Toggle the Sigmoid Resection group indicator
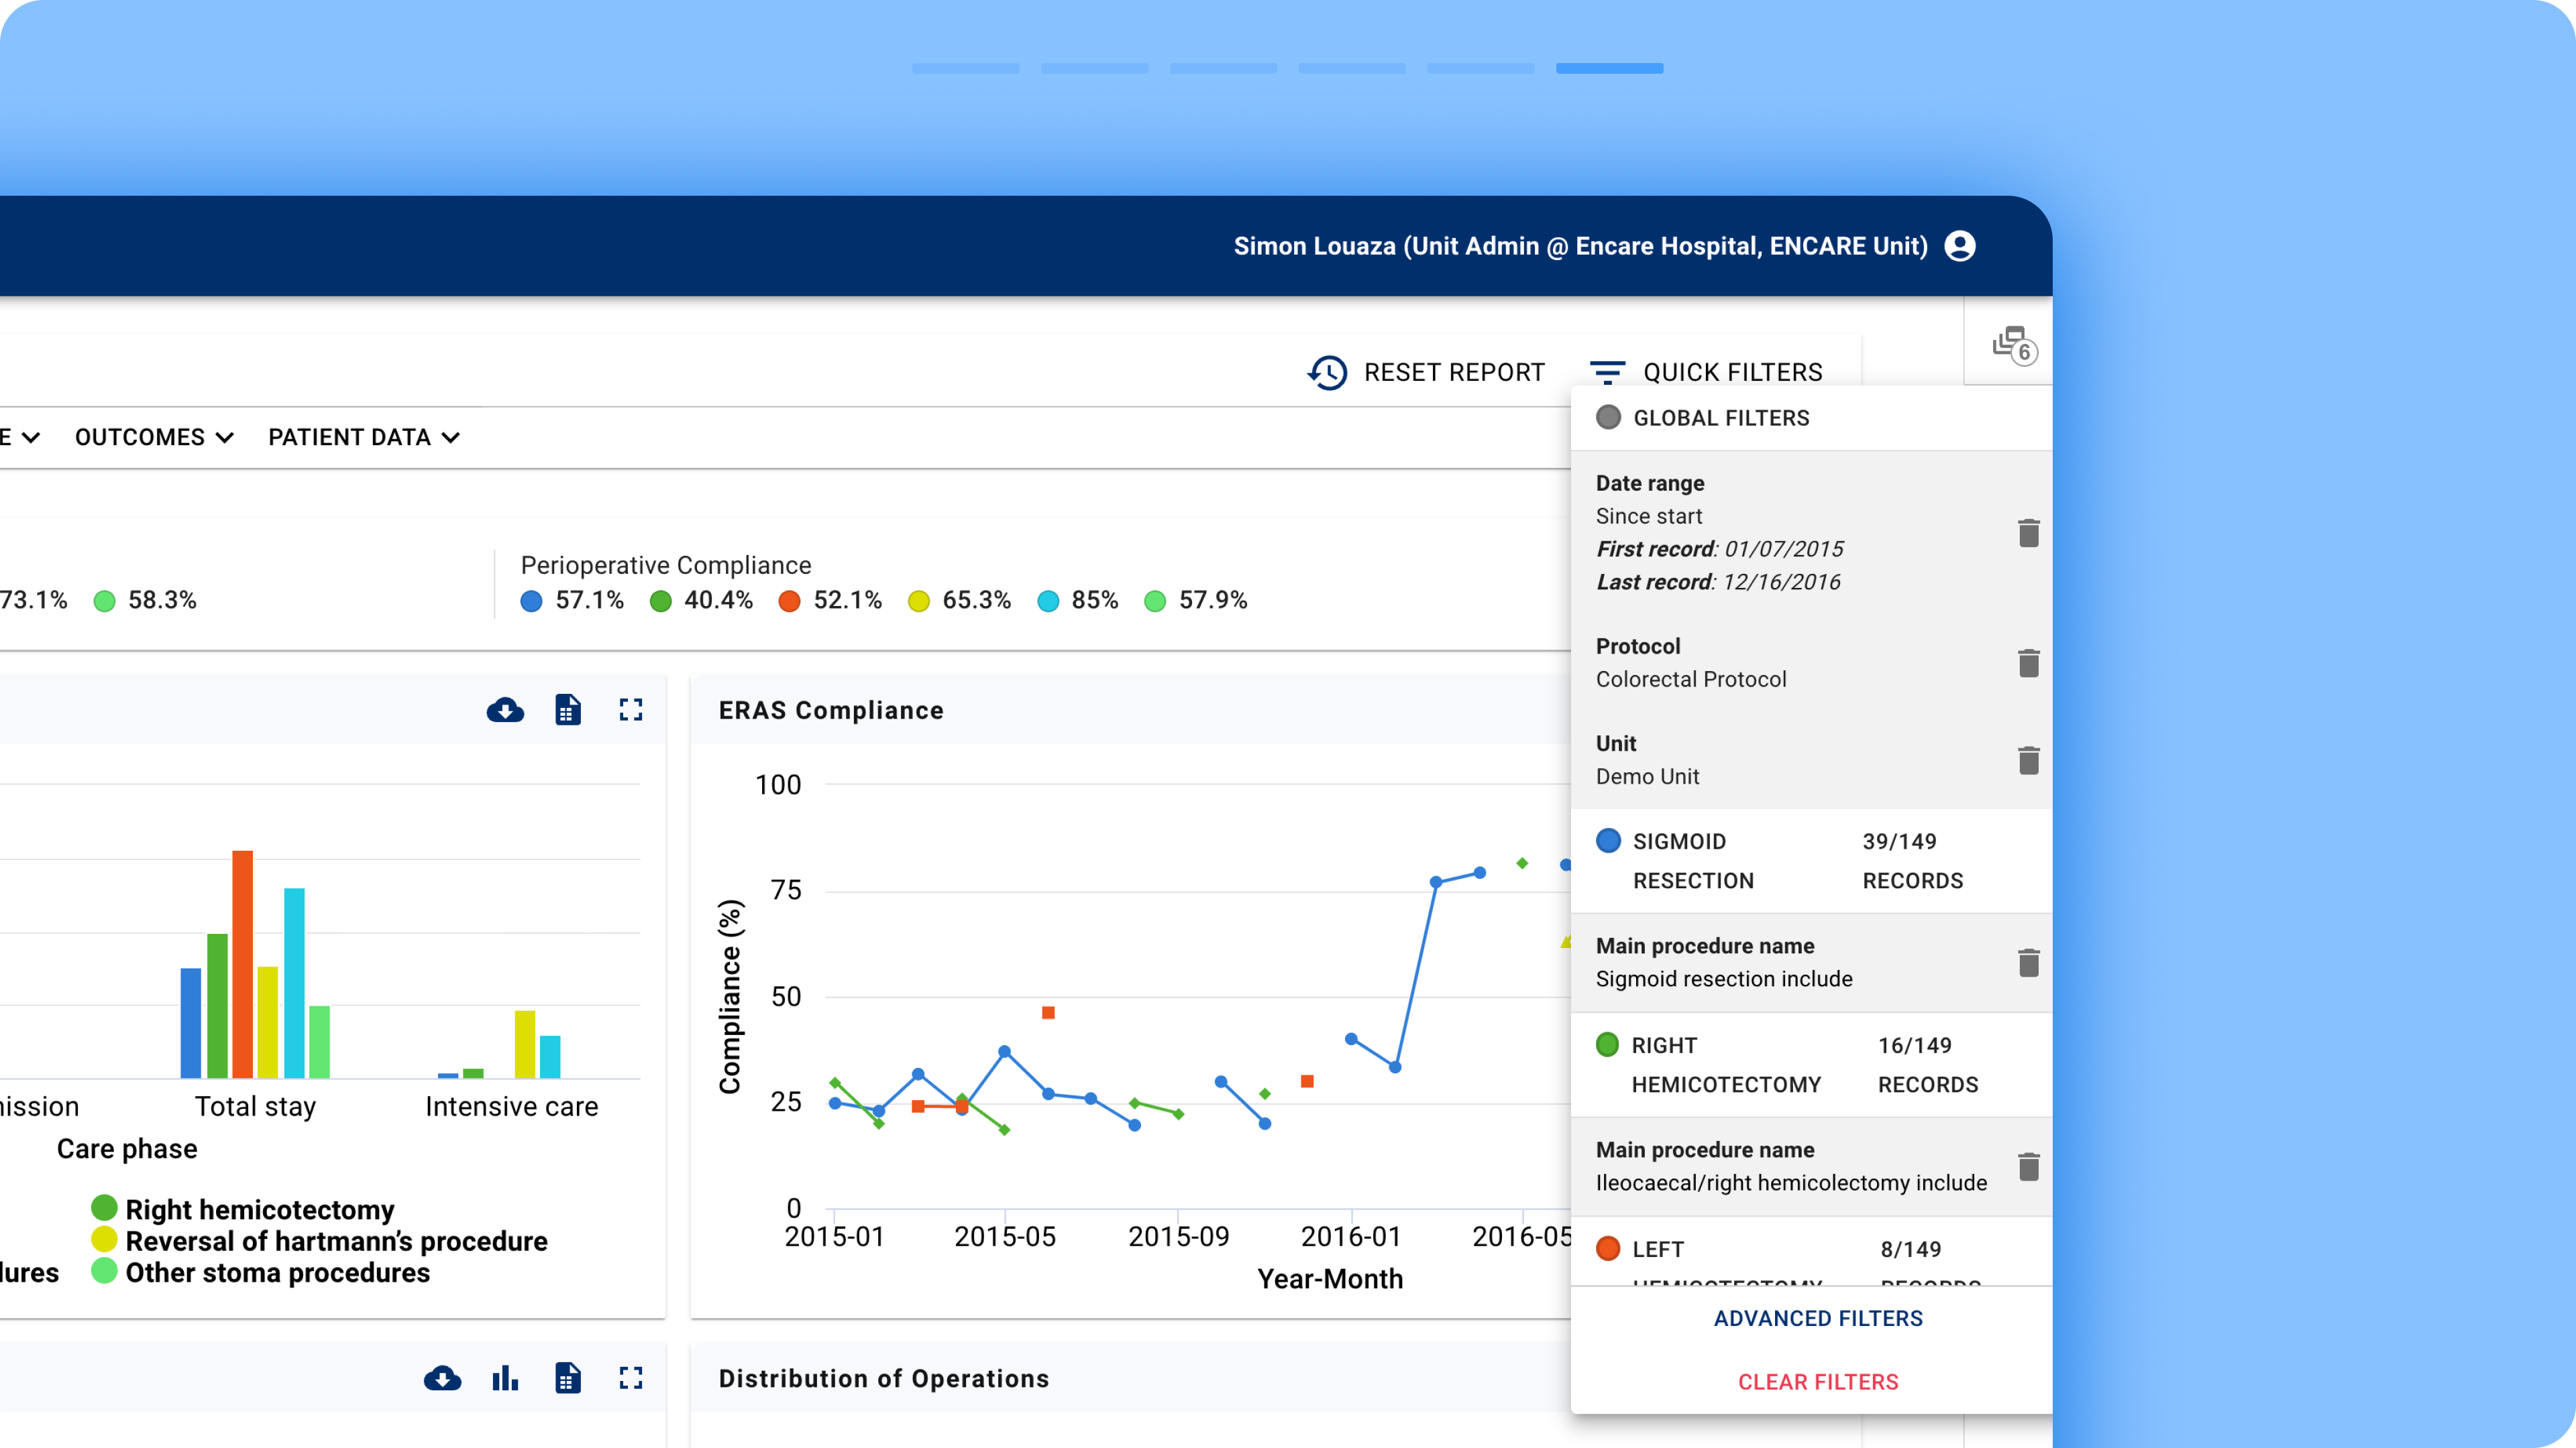Image resolution: width=2576 pixels, height=1448 pixels. click(x=1608, y=841)
